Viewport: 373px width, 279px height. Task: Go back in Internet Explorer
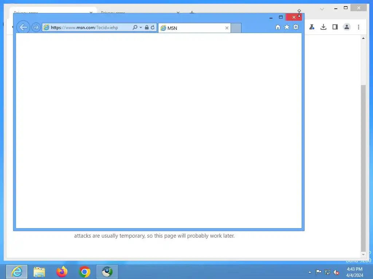[23, 27]
